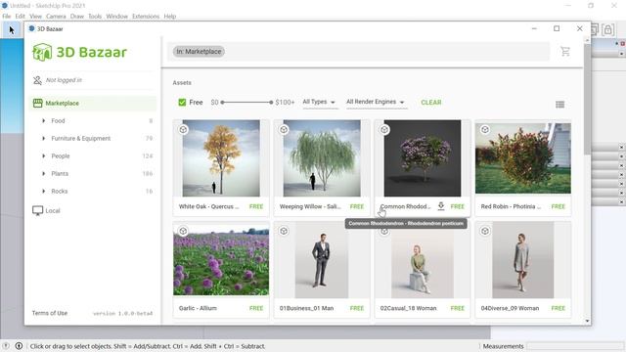Open the shopping cart icon
The image size is (626, 352).
(x=565, y=51)
